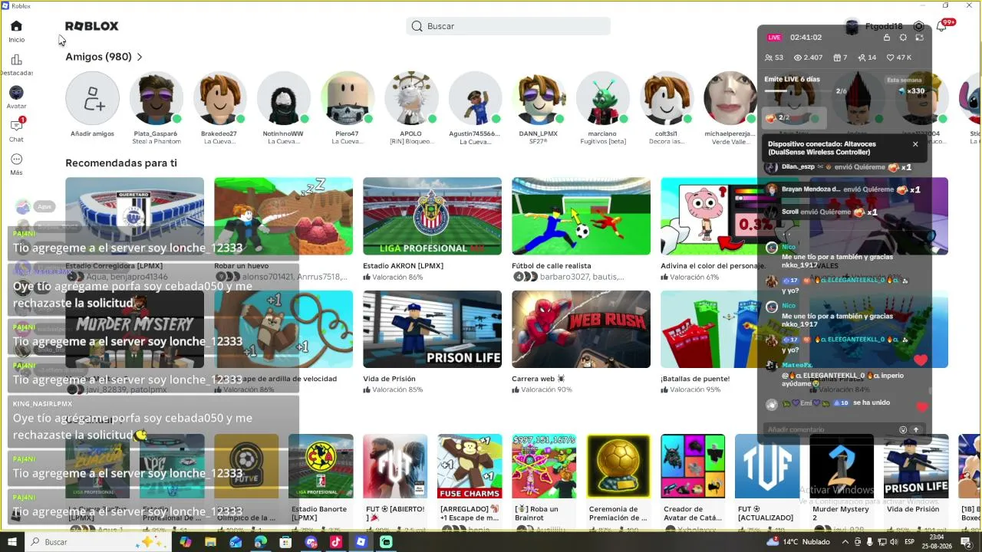Open 'Fútbol de calle realista' game thumbnail
Screen dimensions: 982x552
pyautogui.click(x=581, y=216)
